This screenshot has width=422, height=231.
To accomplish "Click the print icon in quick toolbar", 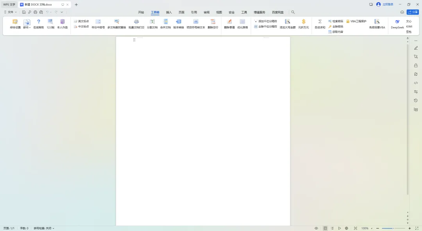I will point(35,12).
